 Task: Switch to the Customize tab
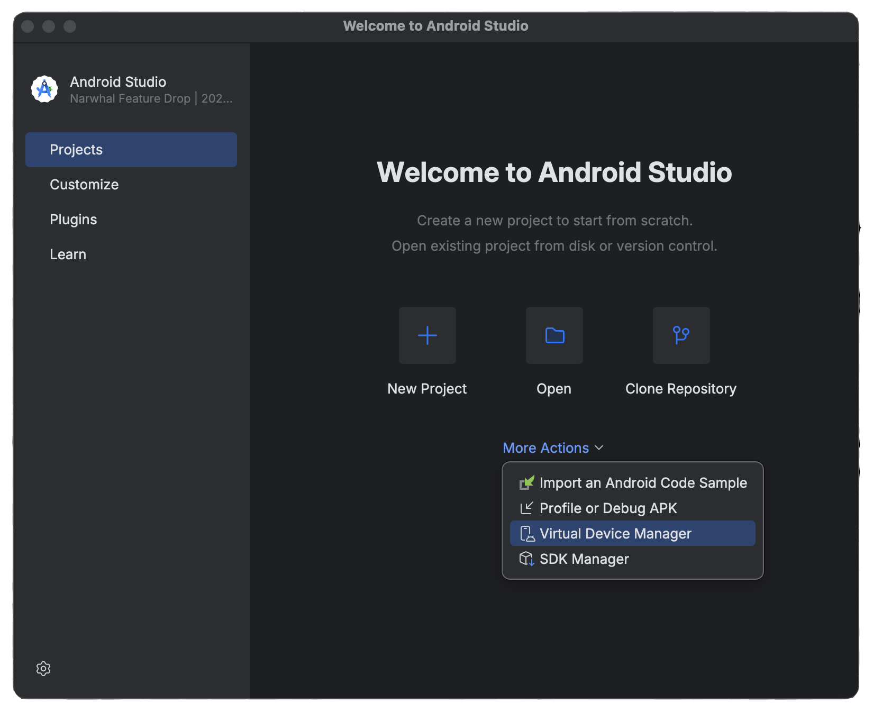pos(131,185)
